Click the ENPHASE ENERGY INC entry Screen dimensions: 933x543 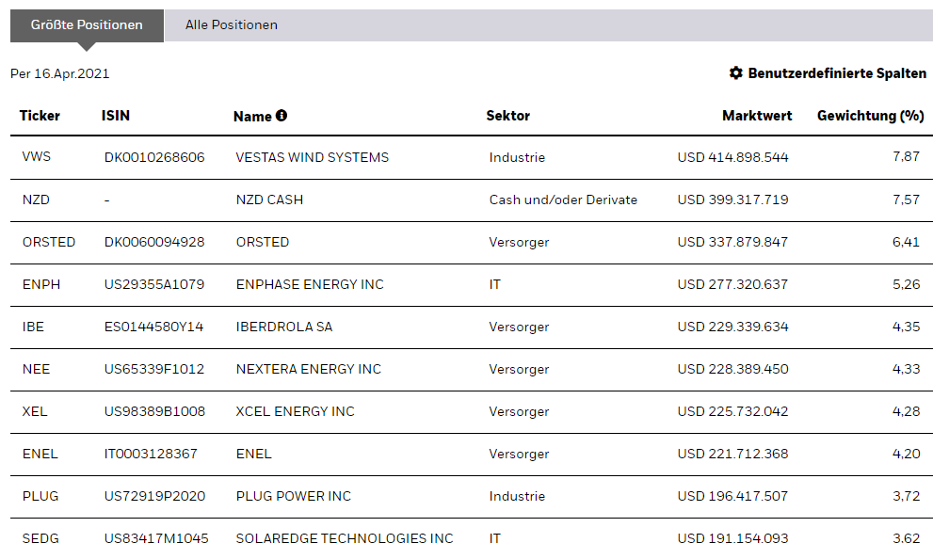310,284
